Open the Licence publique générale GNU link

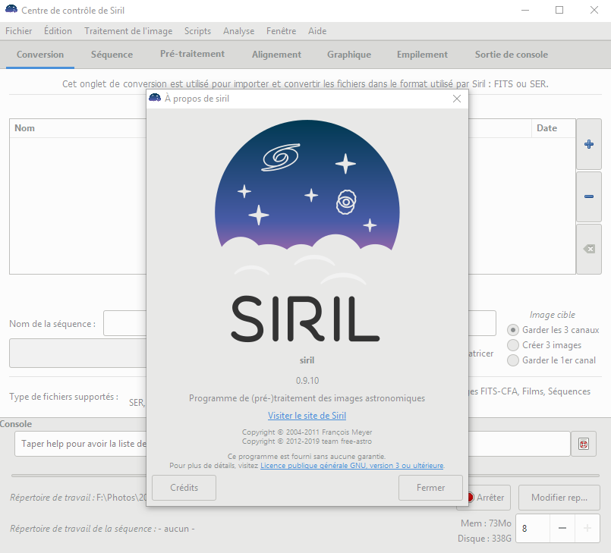click(352, 465)
